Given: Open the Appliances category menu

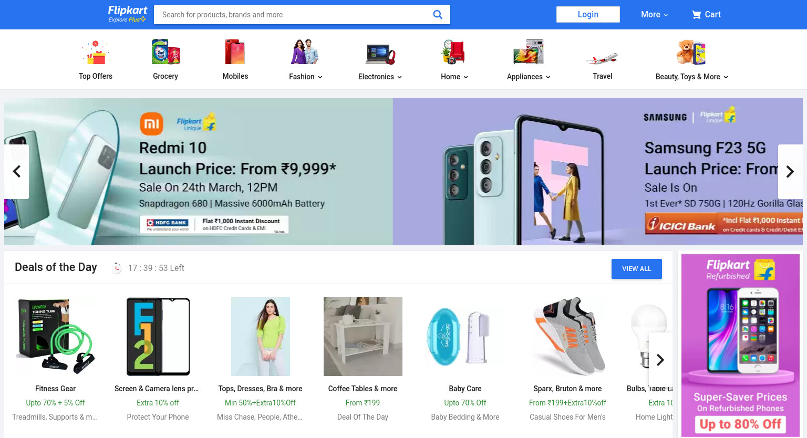Looking at the screenshot, I should [529, 77].
